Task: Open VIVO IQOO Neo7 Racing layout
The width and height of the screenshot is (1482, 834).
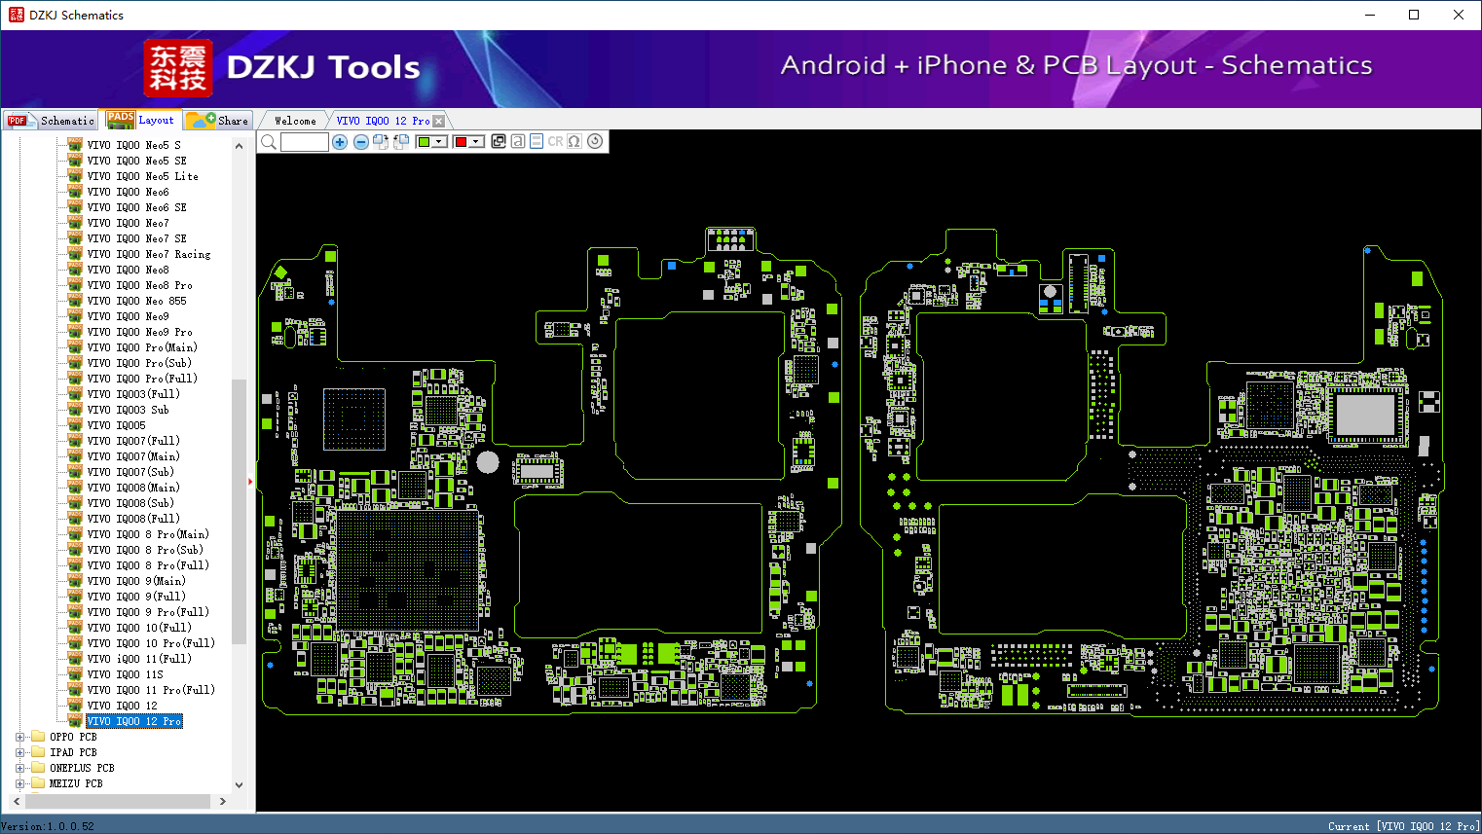Action: [148, 254]
